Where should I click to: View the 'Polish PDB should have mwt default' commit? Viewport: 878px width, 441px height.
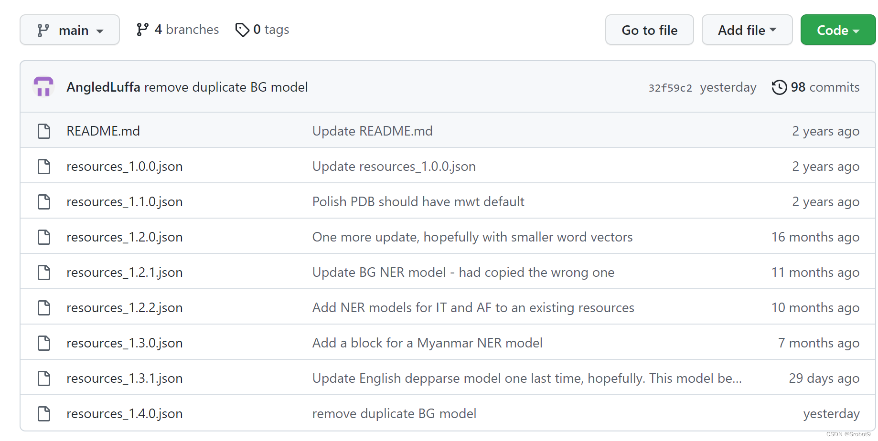click(x=418, y=202)
